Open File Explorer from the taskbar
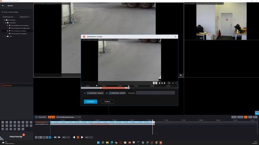 coord(107,143)
